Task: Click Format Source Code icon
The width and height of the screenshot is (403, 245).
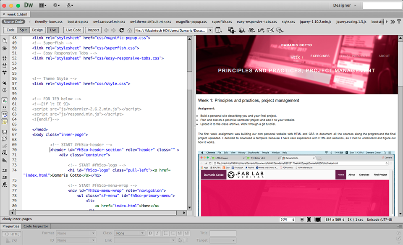Action: point(5,185)
